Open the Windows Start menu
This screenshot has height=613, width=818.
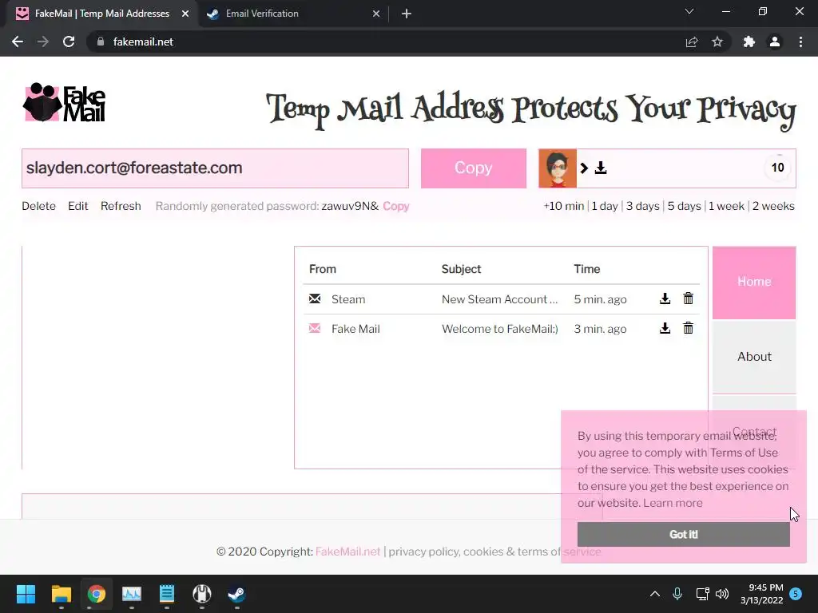(x=26, y=594)
